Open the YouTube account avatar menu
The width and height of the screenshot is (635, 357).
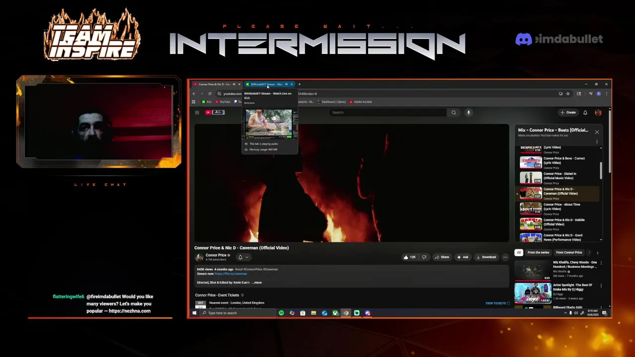[598, 113]
